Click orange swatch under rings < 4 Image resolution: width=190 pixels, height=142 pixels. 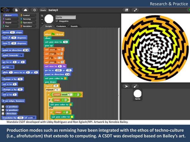[x=71, y=105]
